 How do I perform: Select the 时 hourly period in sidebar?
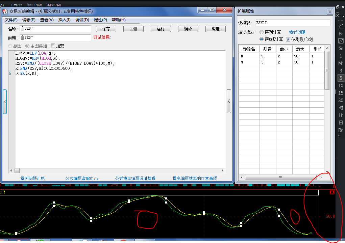tap(341, 108)
